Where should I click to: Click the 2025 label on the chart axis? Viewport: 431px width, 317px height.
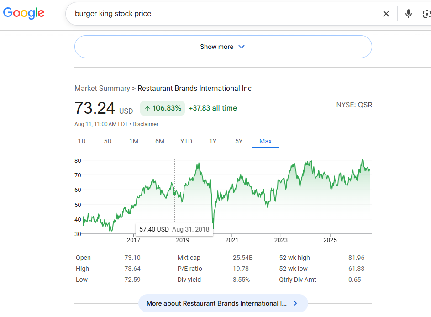coord(330,240)
